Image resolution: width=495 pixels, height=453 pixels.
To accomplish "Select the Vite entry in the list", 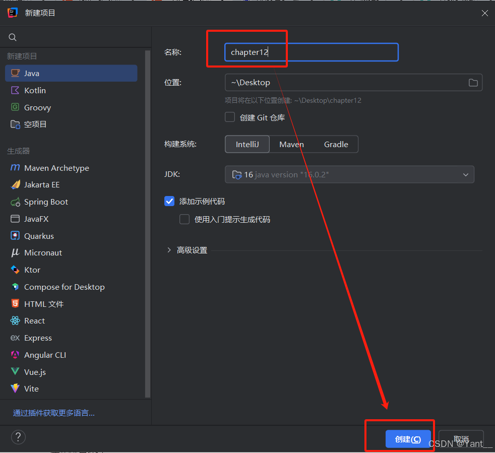I will coord(72,389).
